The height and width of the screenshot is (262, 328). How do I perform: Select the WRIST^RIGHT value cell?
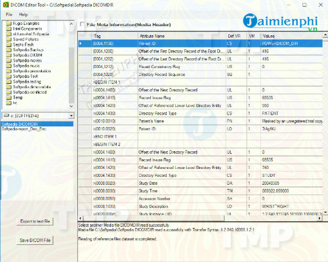(x=291, y=206)
